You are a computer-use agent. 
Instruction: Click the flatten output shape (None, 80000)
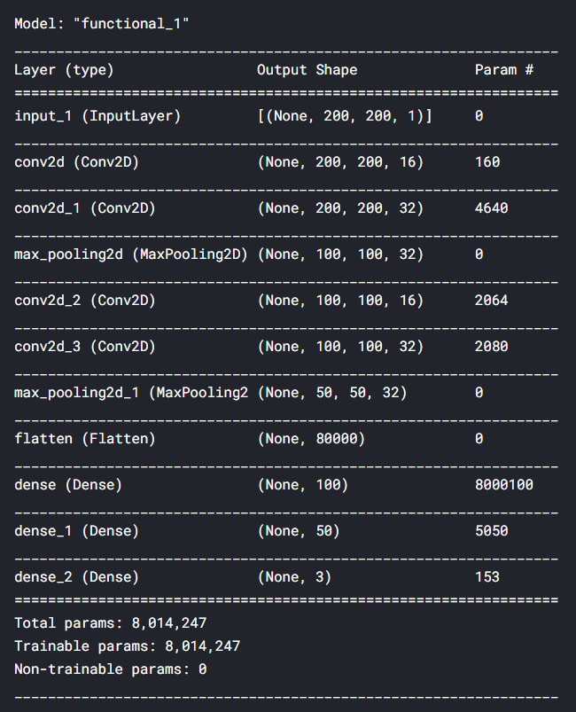[311, 438]
